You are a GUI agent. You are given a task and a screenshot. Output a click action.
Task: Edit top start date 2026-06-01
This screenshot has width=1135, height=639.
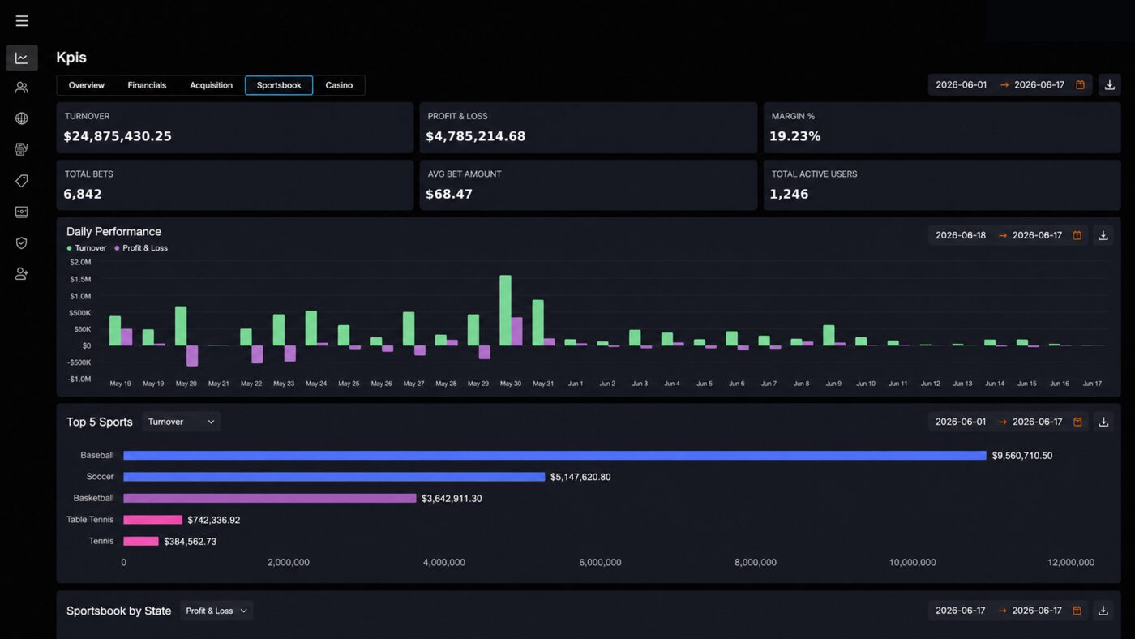tap(962, 85)
